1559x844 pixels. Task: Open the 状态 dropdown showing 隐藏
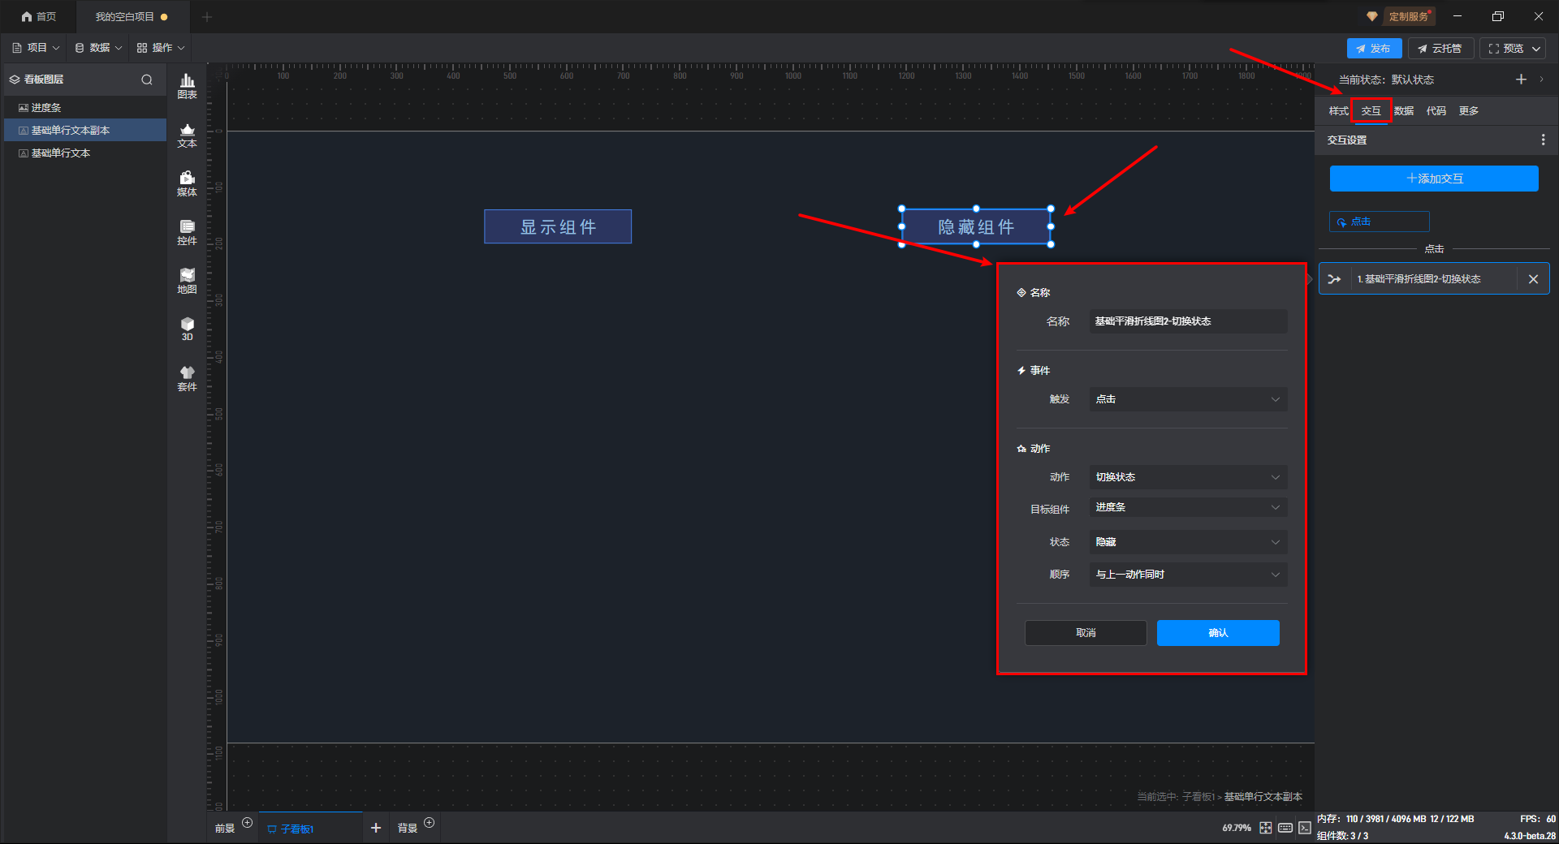1187,542
